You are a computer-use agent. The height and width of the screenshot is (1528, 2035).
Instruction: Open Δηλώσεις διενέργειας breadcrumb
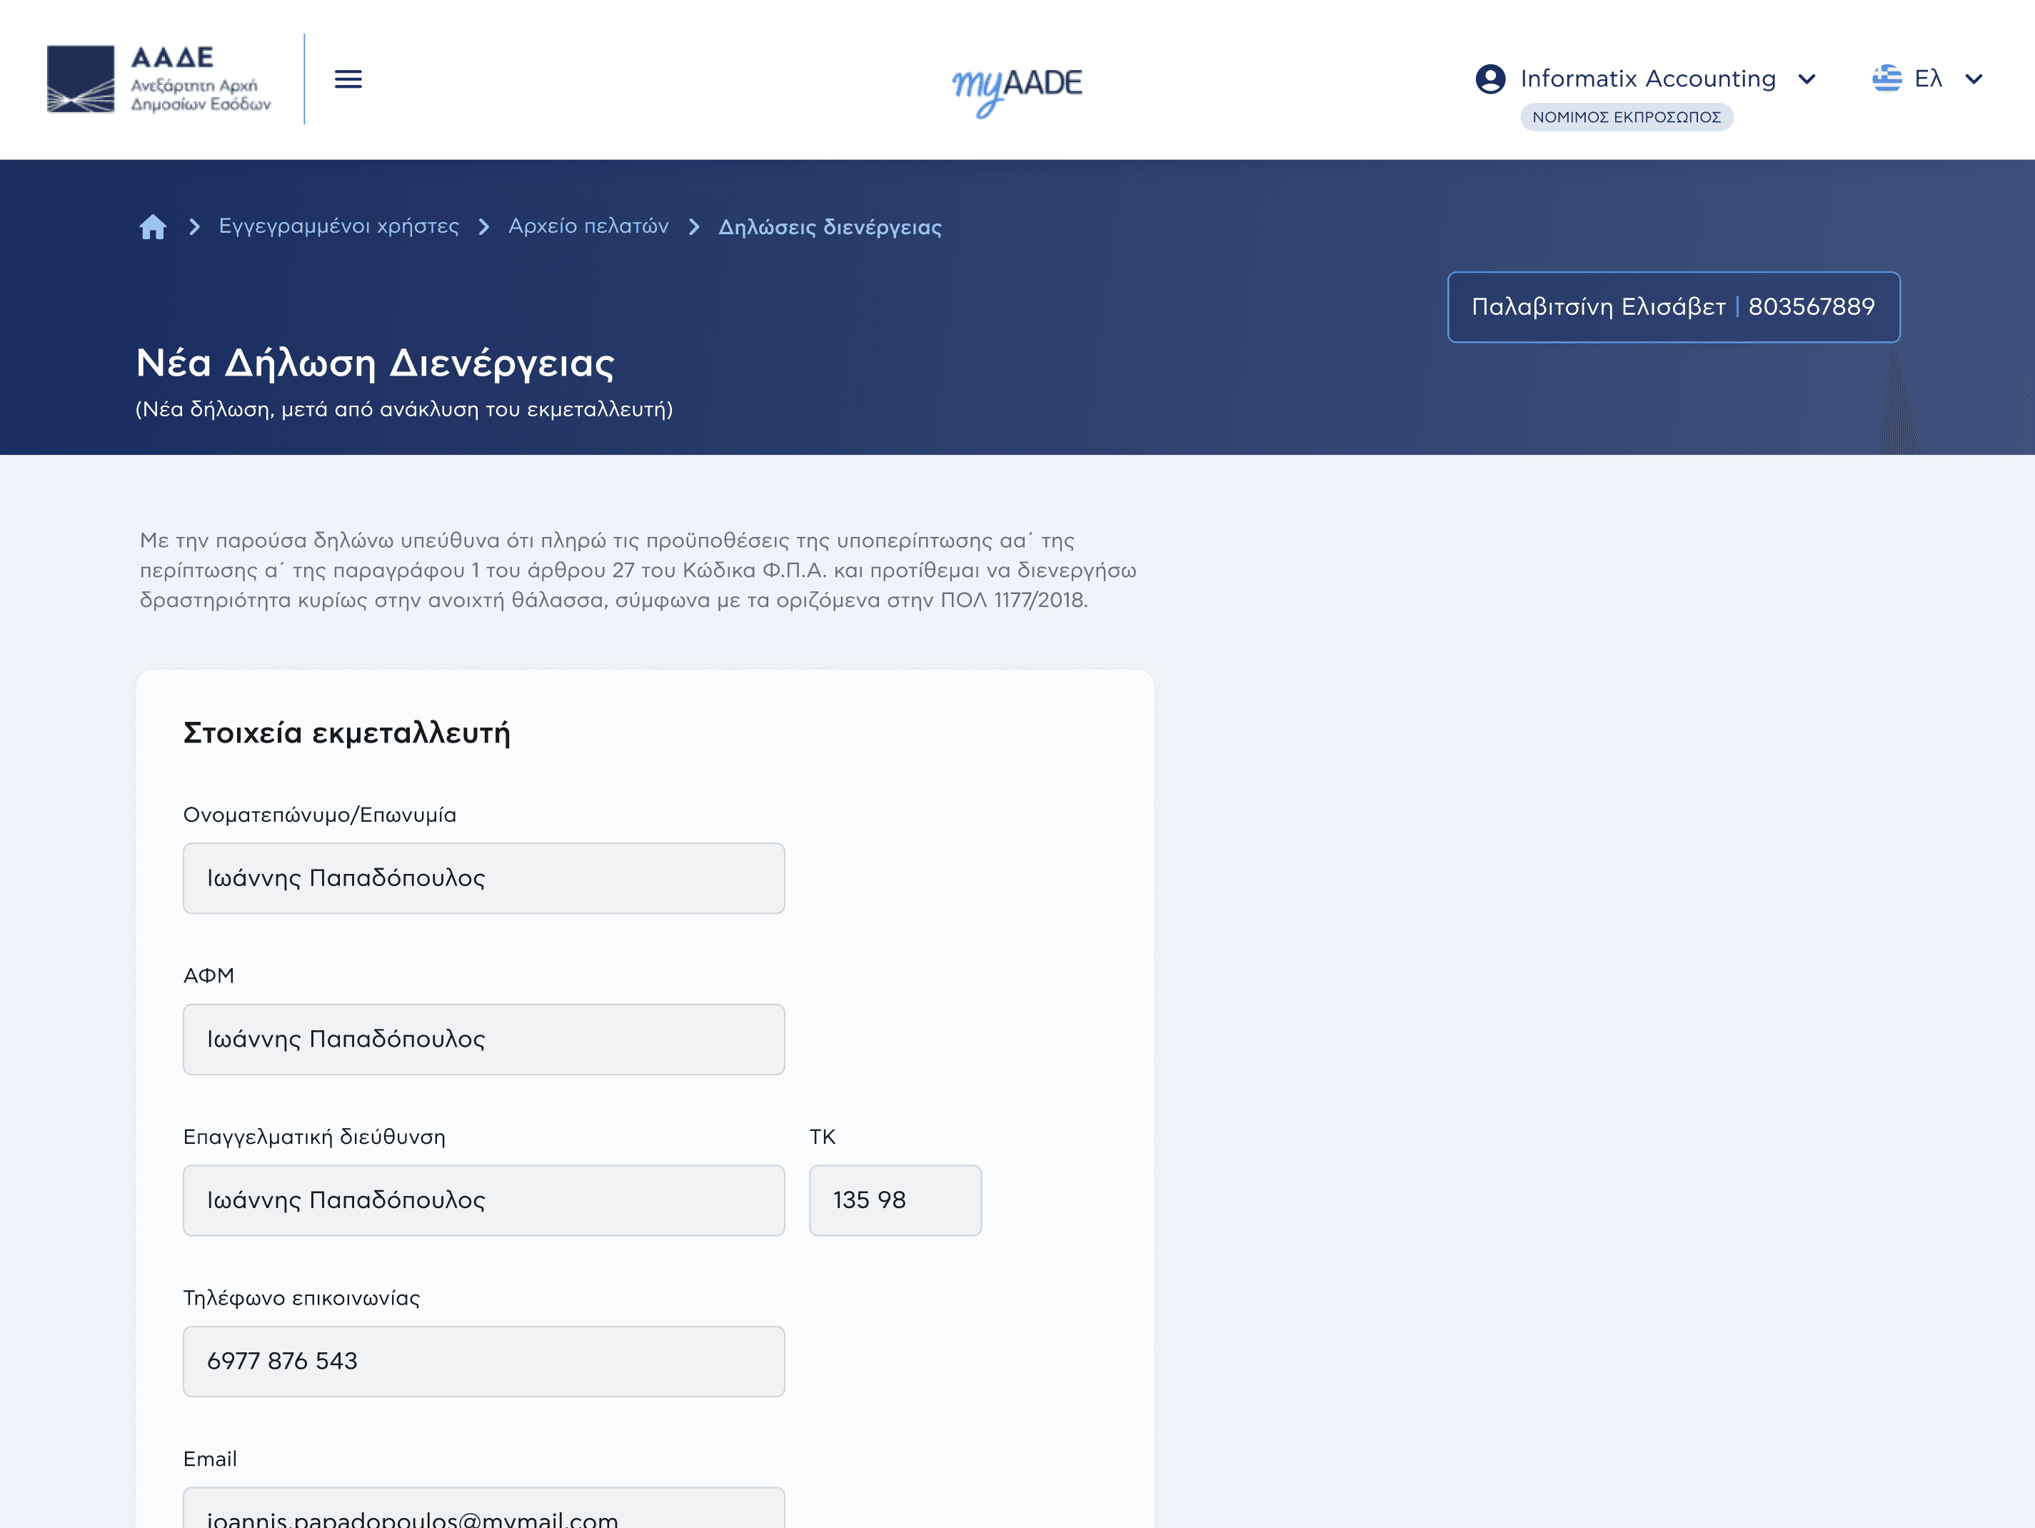[829, 227]
